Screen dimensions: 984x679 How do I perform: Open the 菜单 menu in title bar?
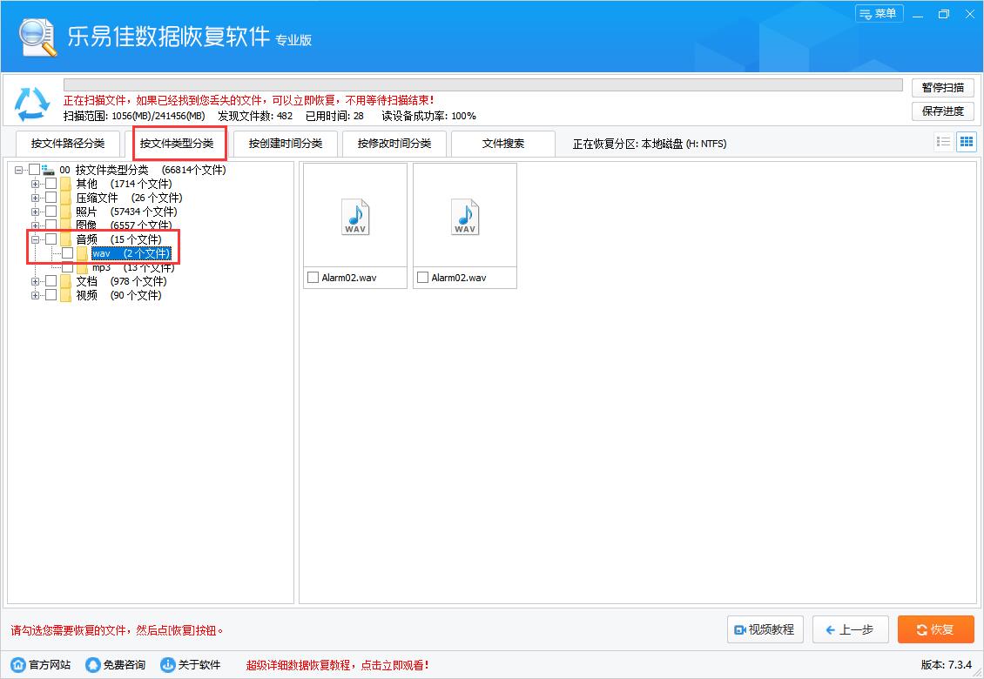pos(879,14)
